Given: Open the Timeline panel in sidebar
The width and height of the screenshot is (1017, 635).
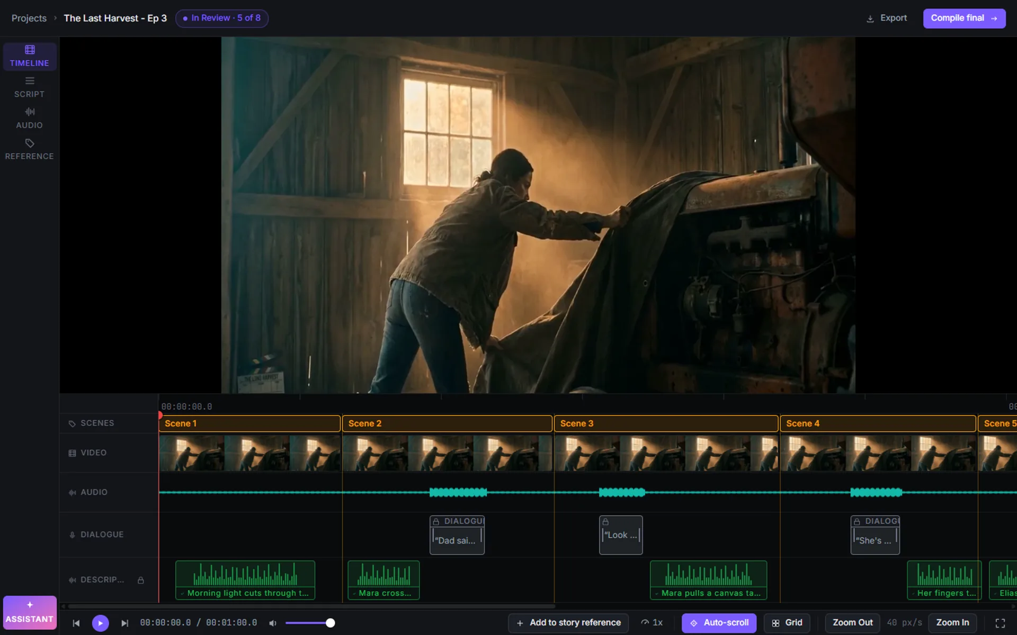Looking at the screenshot, I should pyautogui.click(x=30, y=56).
